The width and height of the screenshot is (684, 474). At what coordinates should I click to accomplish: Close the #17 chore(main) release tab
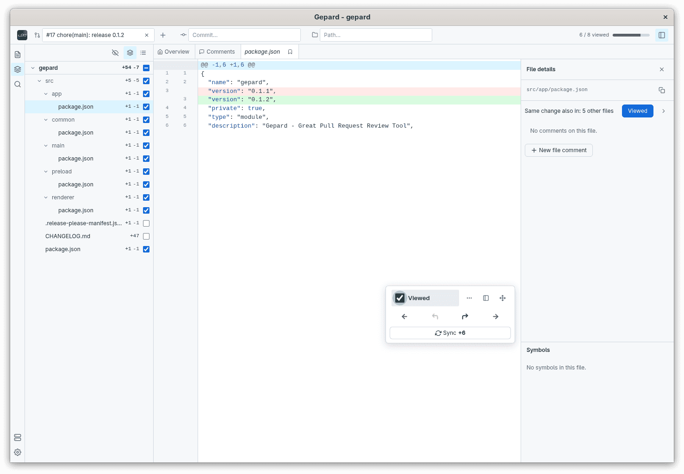tap(147, 35)
